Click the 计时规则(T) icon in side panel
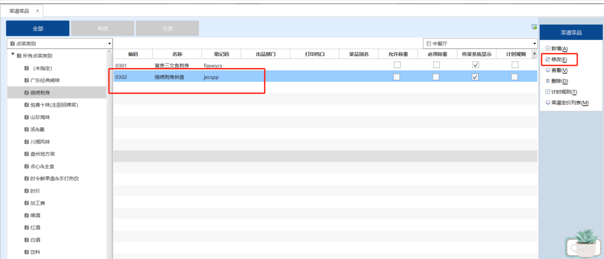 pyautogui.click(x=548, y=92)
